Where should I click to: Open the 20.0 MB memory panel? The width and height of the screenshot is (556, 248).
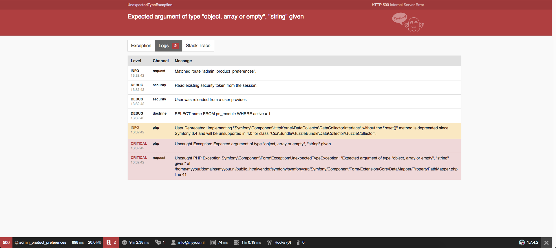click(x=95, y=243)
